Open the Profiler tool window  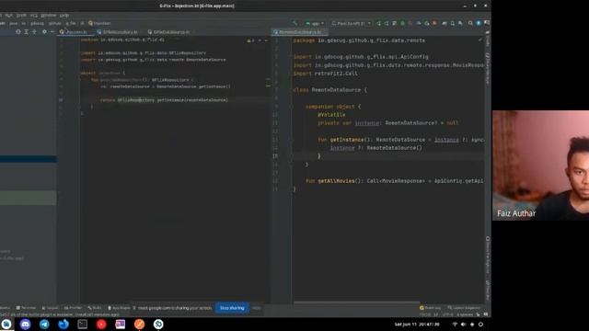pos(73,308)
